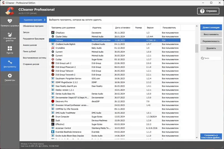
Task: Click the Save to text file button
Action: (x=211, y=136)
